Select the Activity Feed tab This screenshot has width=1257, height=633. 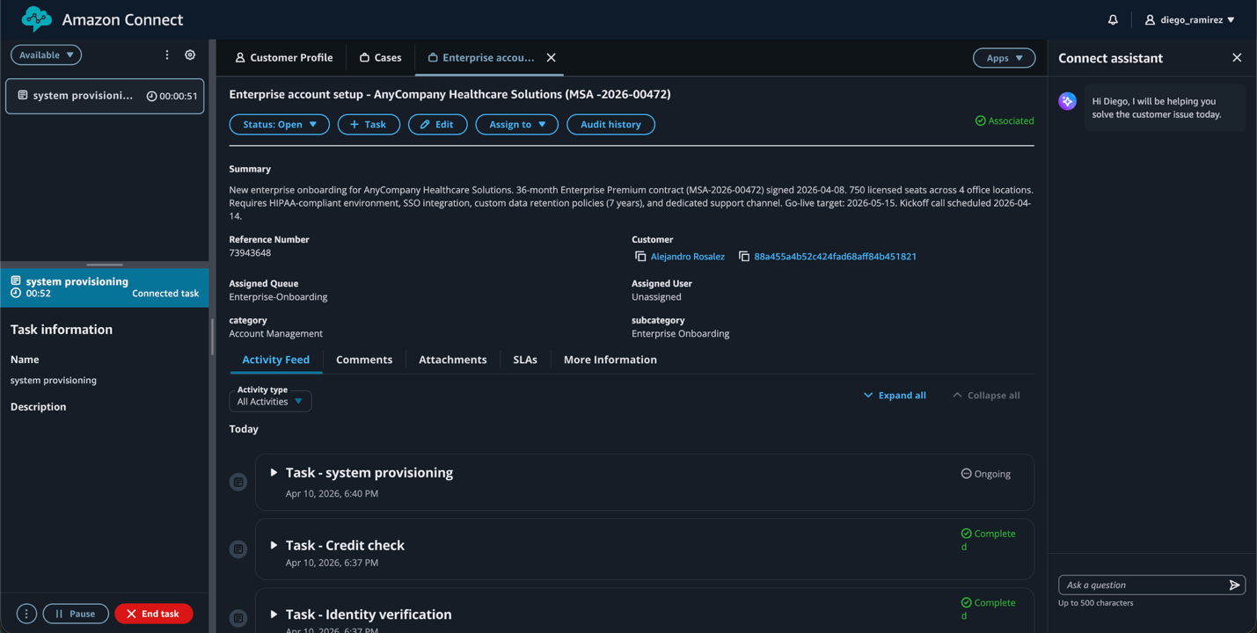(x=276, y=360)
